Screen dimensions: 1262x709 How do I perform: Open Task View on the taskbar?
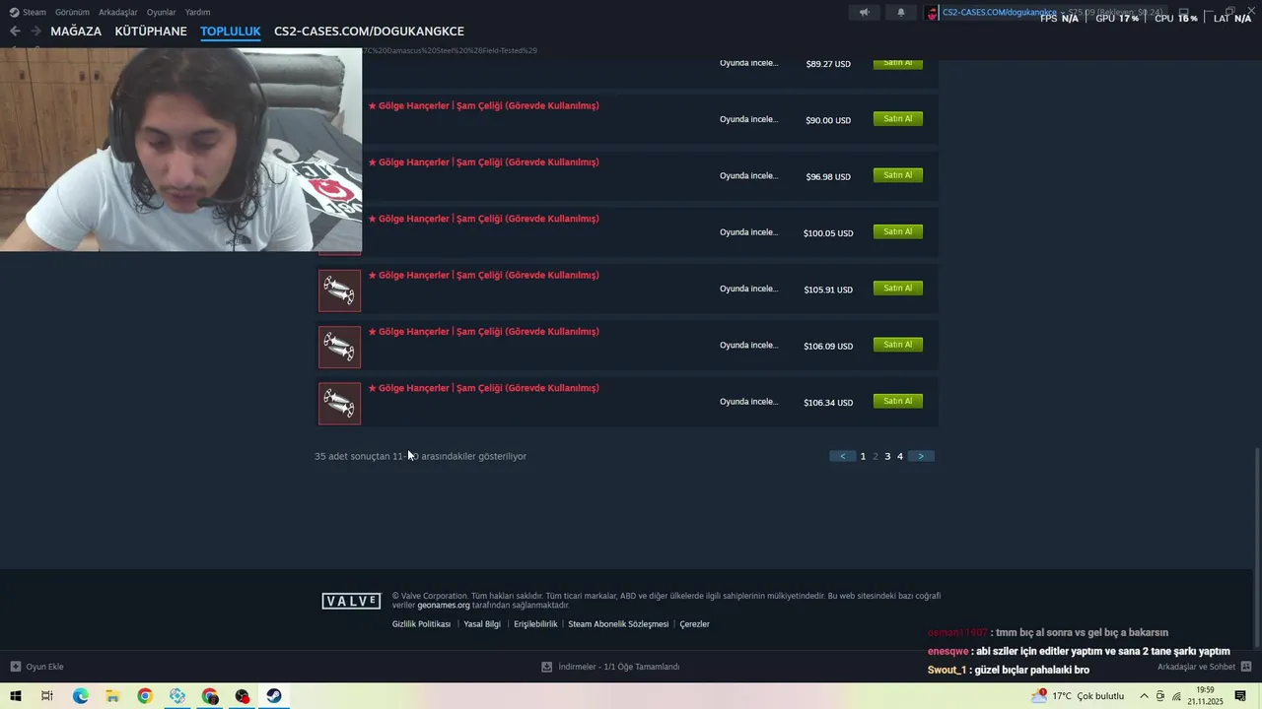pyautogui.click(x=47, y=696)
